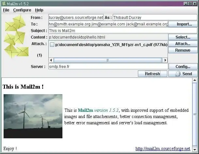
Task: Click the Import... button
Action: coord(183,24)
